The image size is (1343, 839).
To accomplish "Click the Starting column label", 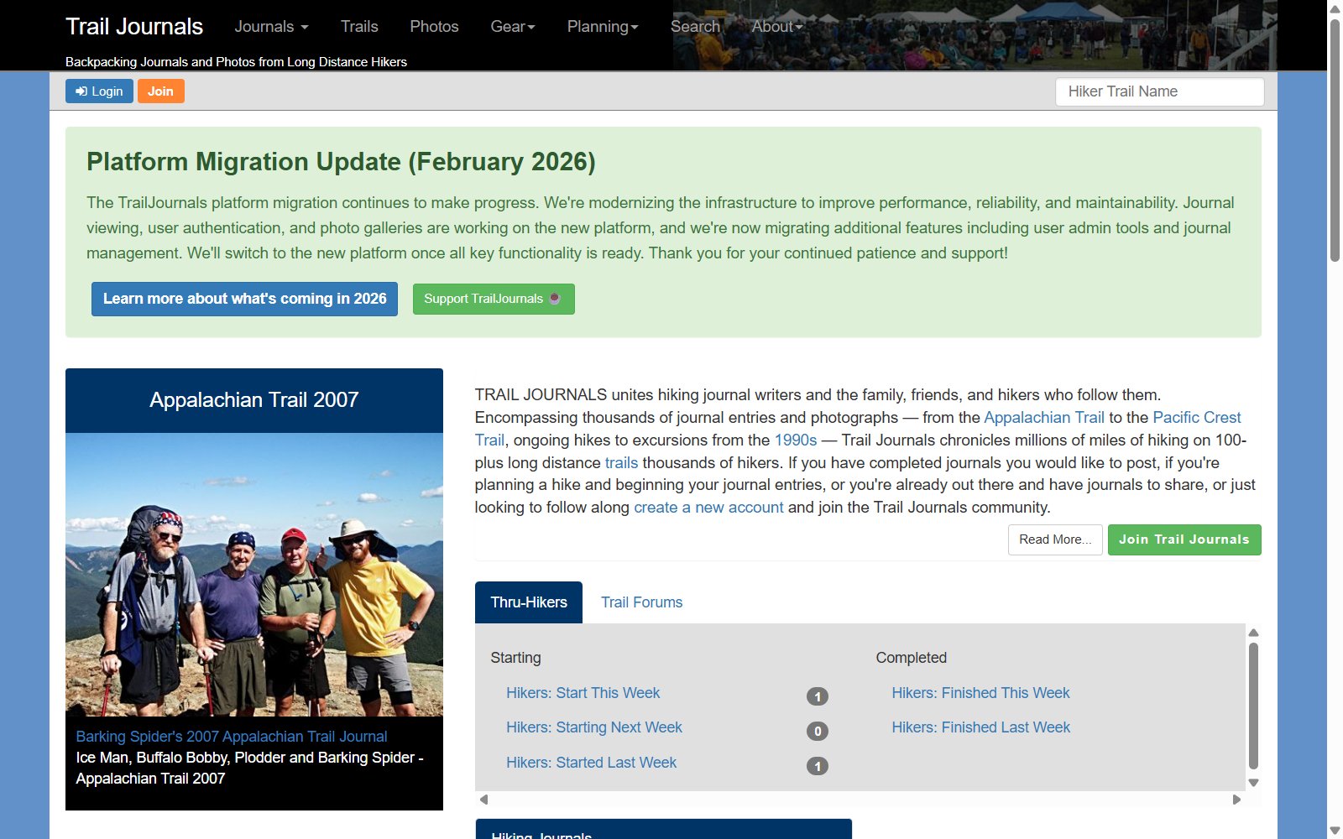I will point(515,658).
